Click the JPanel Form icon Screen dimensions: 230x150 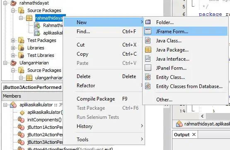148,68
